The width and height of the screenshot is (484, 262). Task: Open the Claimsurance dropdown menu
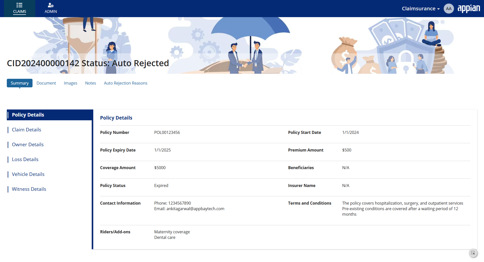tap(421, 9)
